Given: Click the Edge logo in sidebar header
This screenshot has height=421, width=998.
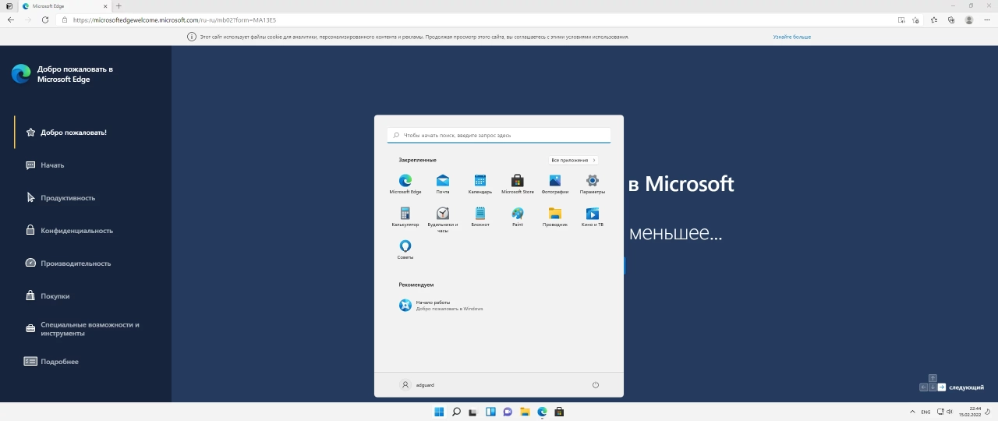Looking at the screenshot, I should click(21, 73).
